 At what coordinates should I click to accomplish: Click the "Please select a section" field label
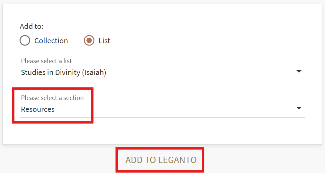click(52, 98)
